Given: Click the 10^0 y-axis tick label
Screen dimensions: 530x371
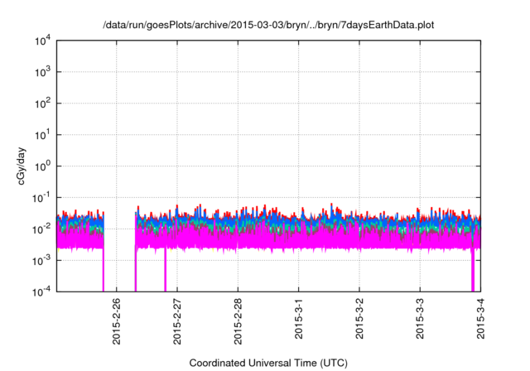Looking at the screenshot, I should [43, 166].
